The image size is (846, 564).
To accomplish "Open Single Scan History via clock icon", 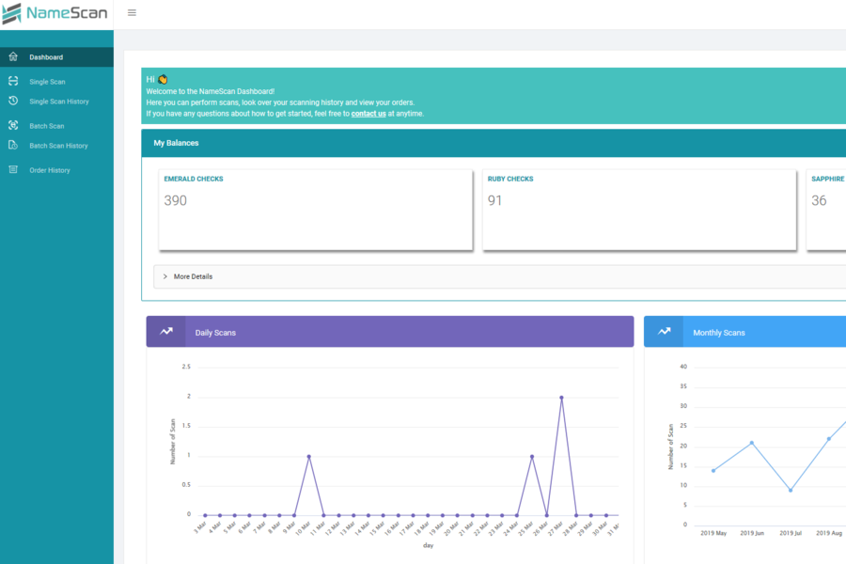I will (x=12, y=101).
